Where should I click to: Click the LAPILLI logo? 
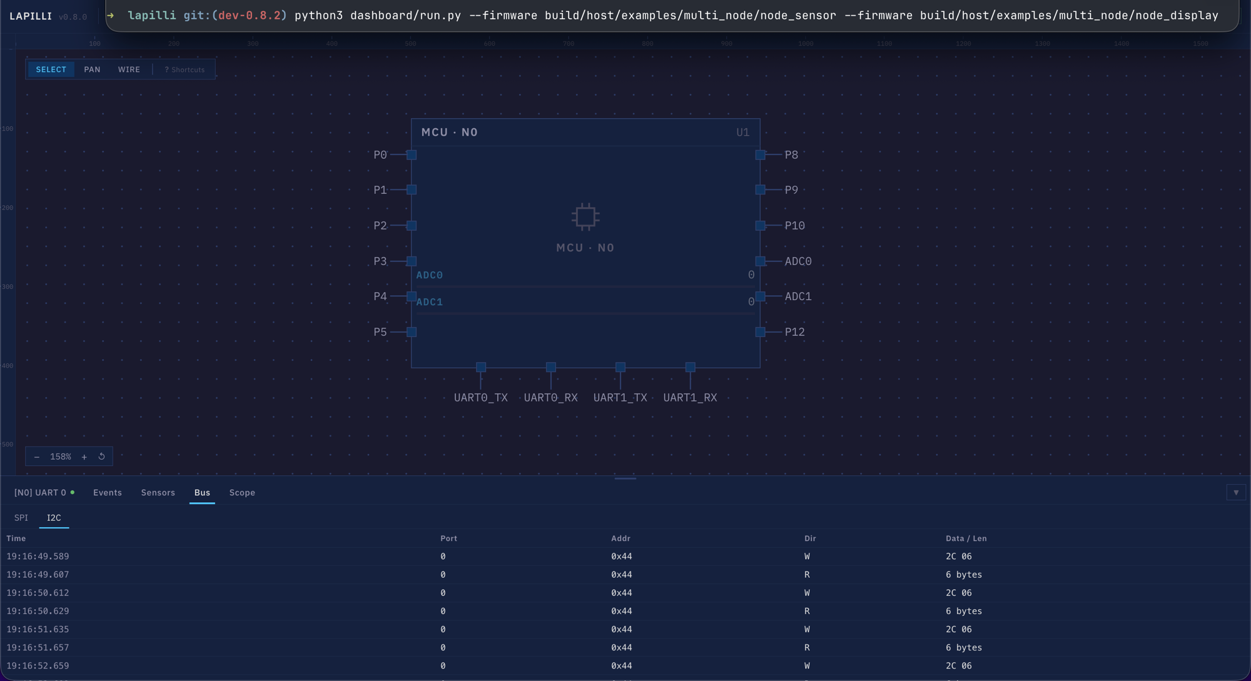click(31, 16)
